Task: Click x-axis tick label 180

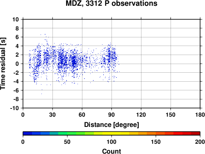Action: (x=200, y=115)
